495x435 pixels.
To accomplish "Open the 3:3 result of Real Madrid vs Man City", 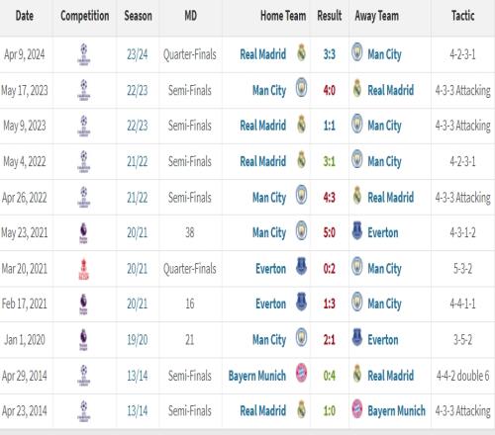I will pyautogui.click(x=330, y=54).
